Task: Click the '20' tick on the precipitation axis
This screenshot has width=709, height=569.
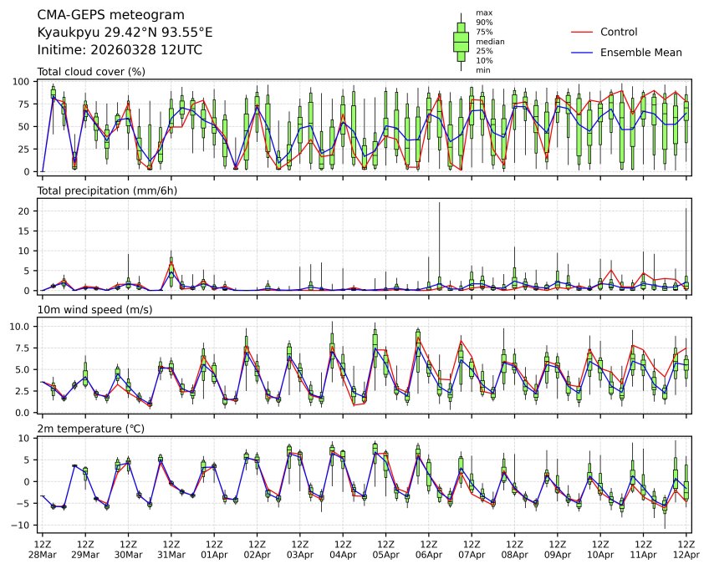Action: tap(26, 211)
